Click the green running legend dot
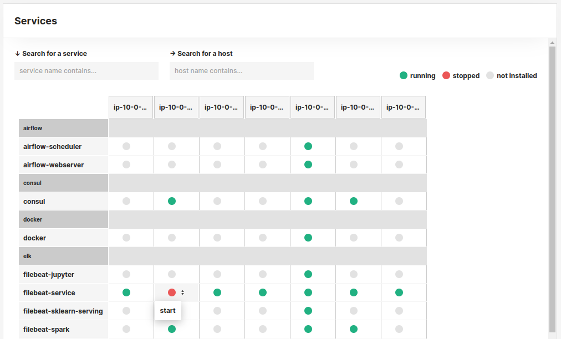561x339 pixels. 404,75
